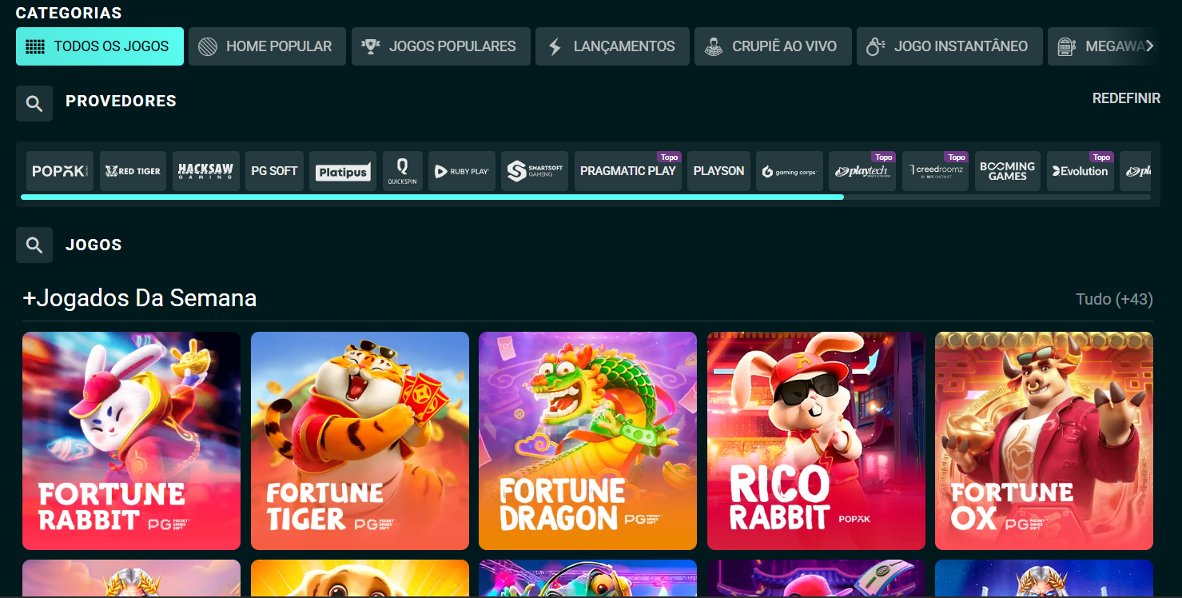This screenshot has width=1182, height=598.
Task: Click the lightning icon on Lançamentos
Action: click(x=556, y=46)
